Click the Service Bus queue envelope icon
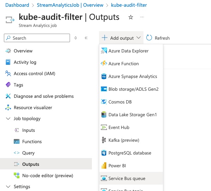The image size is (211, 191). point(104,178)
